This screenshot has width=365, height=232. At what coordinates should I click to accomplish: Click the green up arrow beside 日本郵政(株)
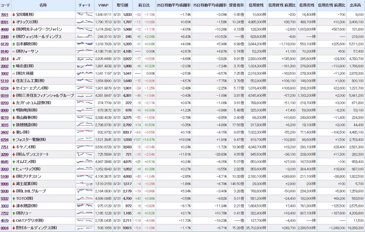click(13, 44)
